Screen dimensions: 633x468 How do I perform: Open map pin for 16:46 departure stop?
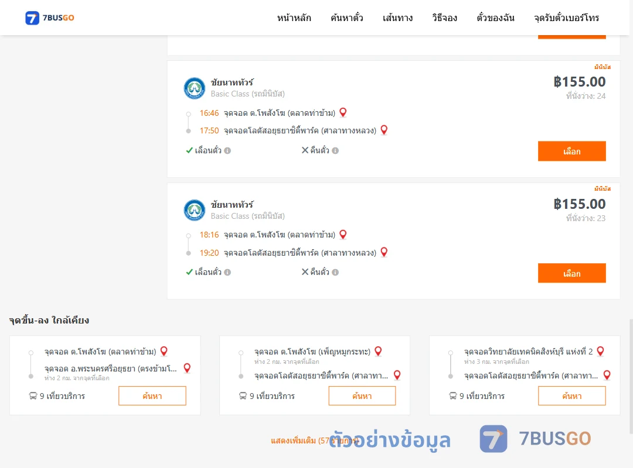[x=343, y=112]
